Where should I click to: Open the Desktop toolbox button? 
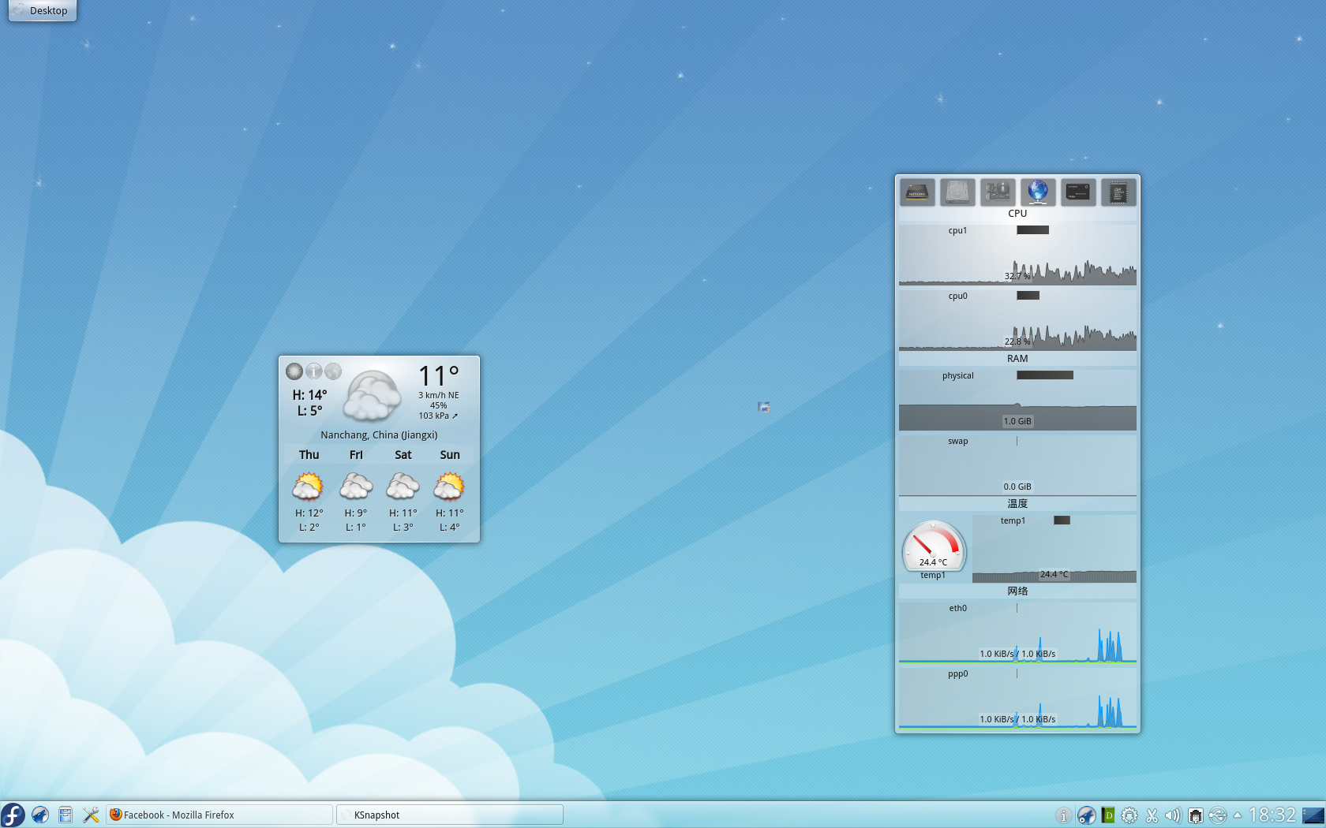pos(43,10)
